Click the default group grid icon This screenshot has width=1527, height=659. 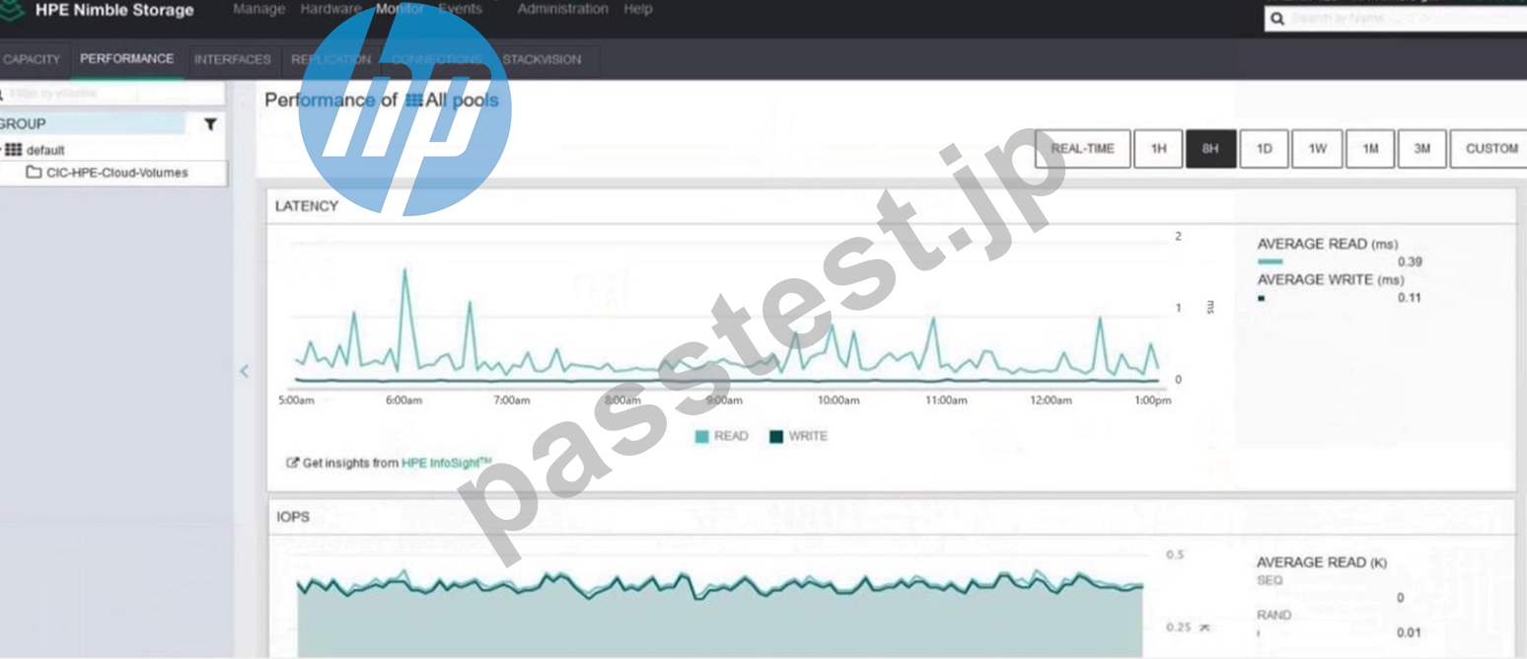pyautogui.click(x=14, y=150)
